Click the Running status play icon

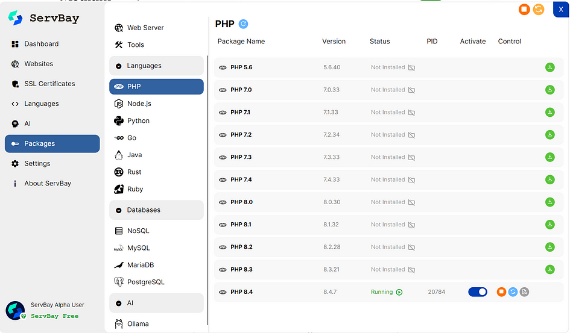tap(399, 292)
